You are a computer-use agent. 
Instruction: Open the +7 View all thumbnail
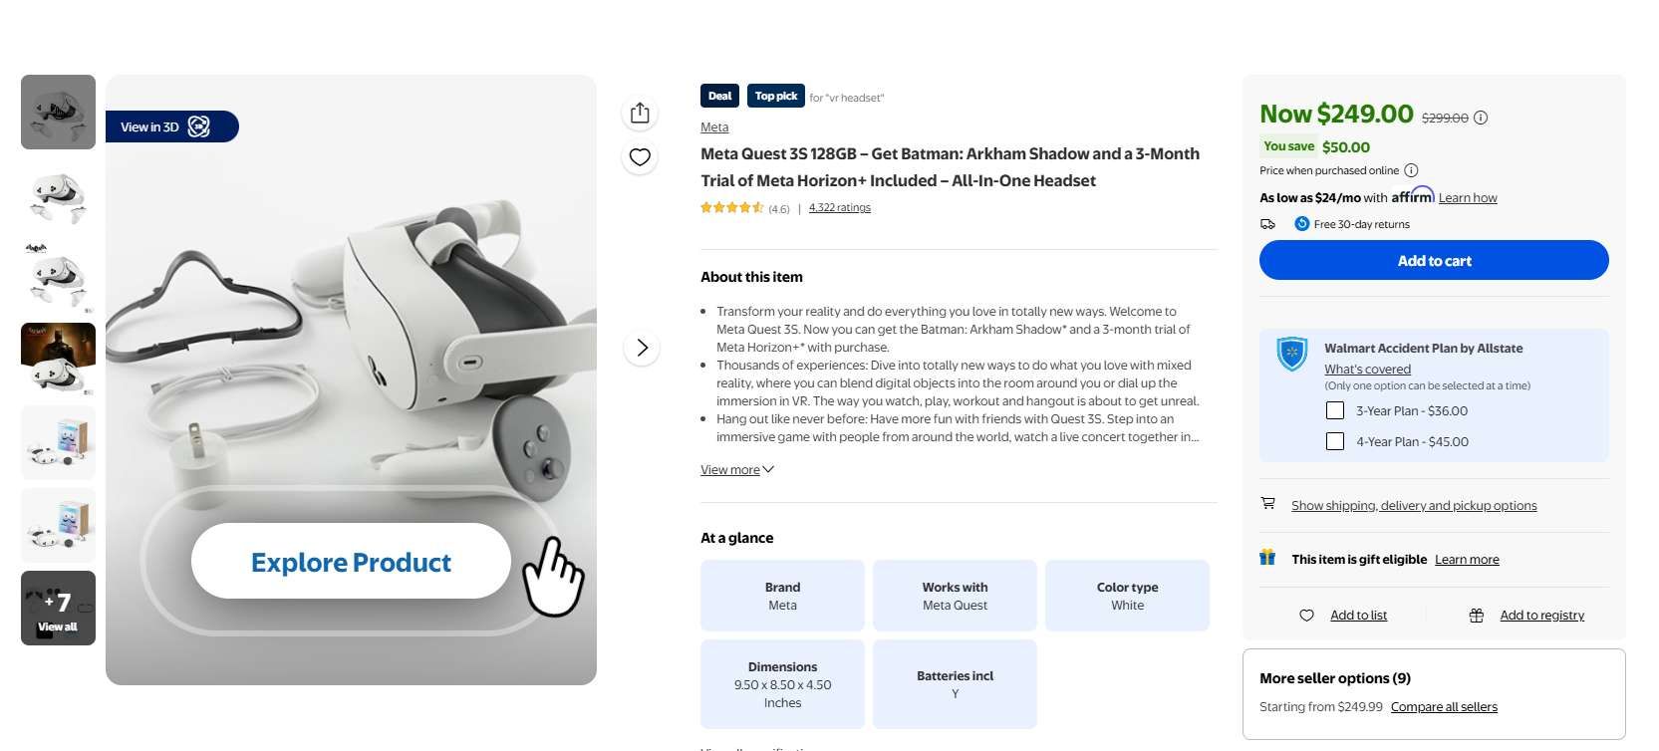click(59, 608)
